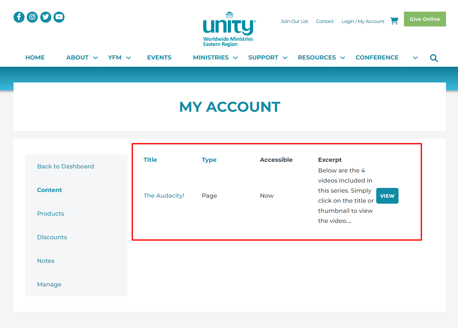Image resolution: width=458 pixels, height=328 pixels.
Task: Open the YouTube social icon
Action: pyautogui.click(x=59, y=17)
